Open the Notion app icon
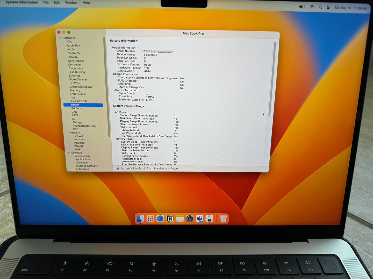 pos(170,219)
